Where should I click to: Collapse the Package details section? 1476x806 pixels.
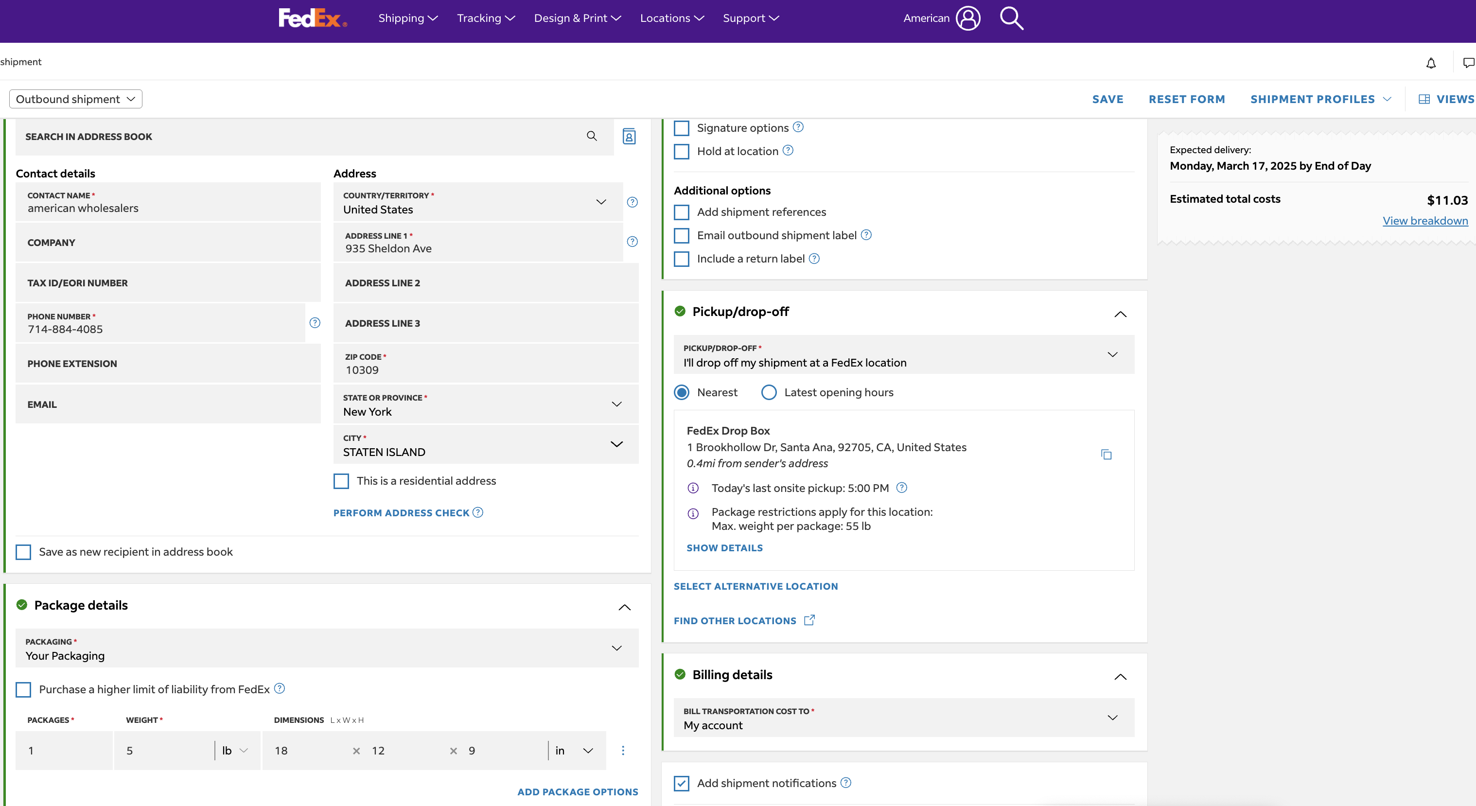coord(625,607)
